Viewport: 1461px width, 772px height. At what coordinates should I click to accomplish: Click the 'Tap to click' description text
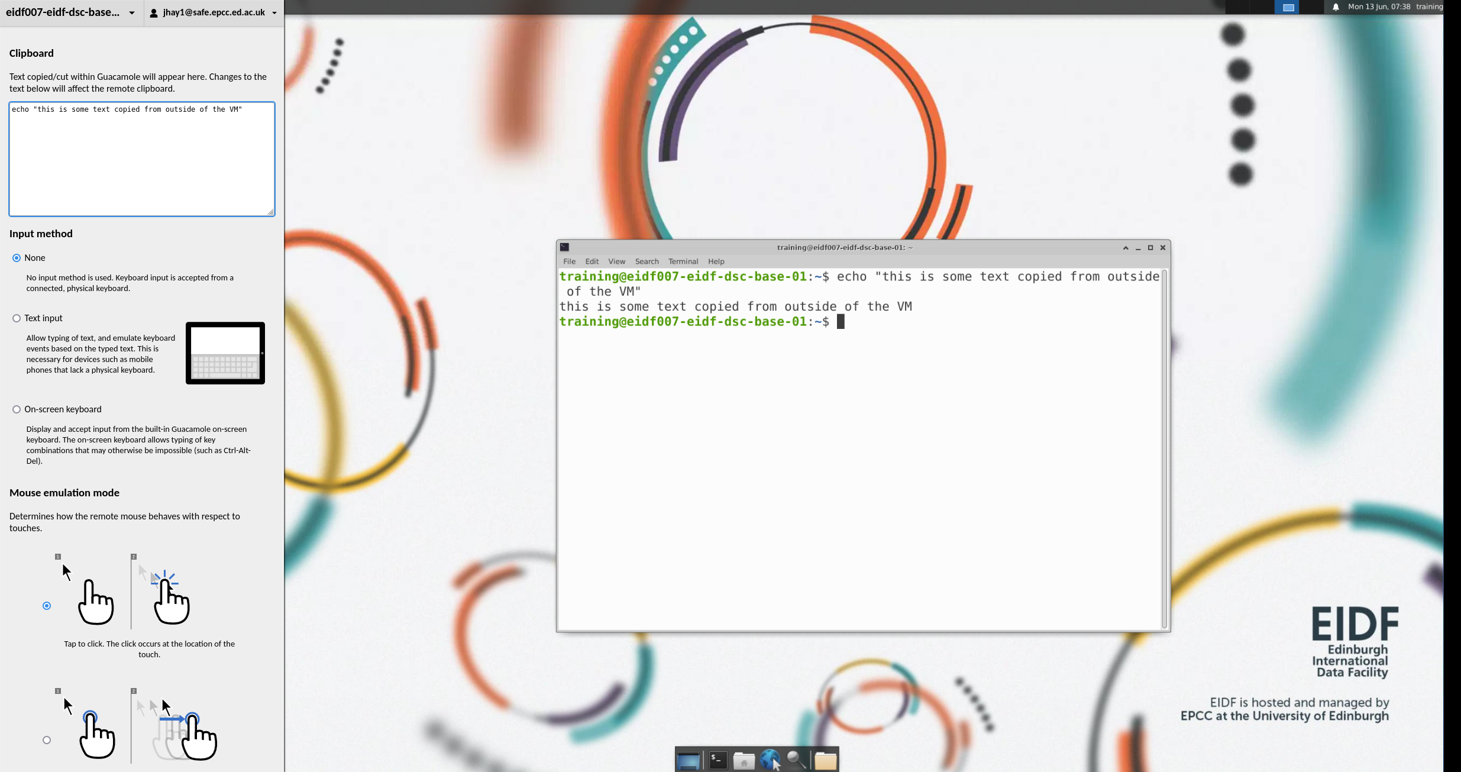point(150,649)
